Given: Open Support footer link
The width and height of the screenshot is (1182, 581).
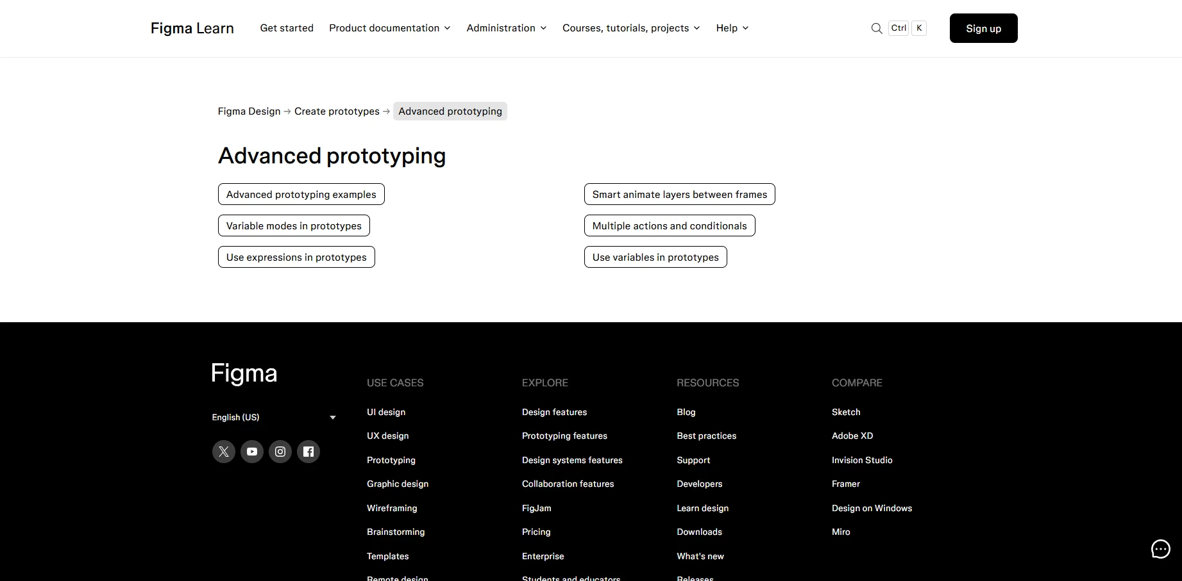Looking at the screenshot, I should (x=693, y=460).
